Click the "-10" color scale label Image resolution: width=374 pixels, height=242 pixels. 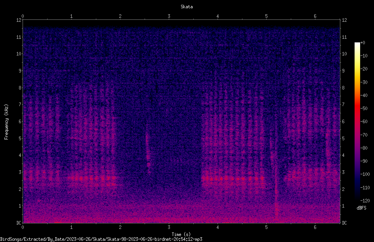(x=364, y=56)
